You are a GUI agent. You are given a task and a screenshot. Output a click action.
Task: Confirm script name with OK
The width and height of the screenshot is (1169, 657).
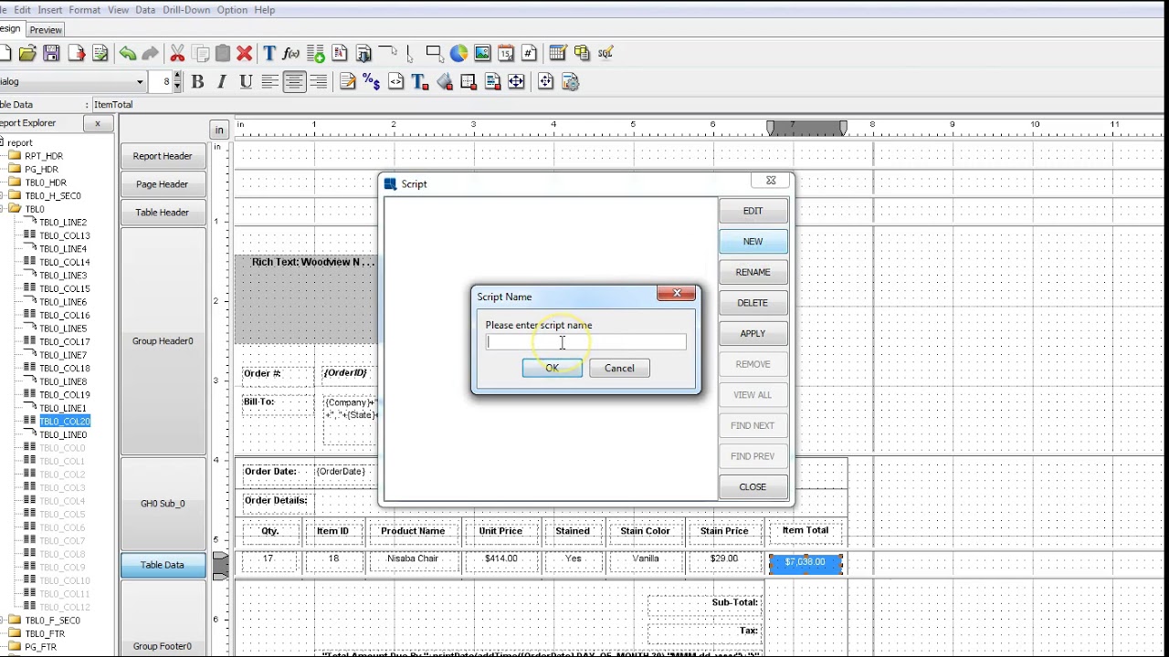(x=552, y=368)
